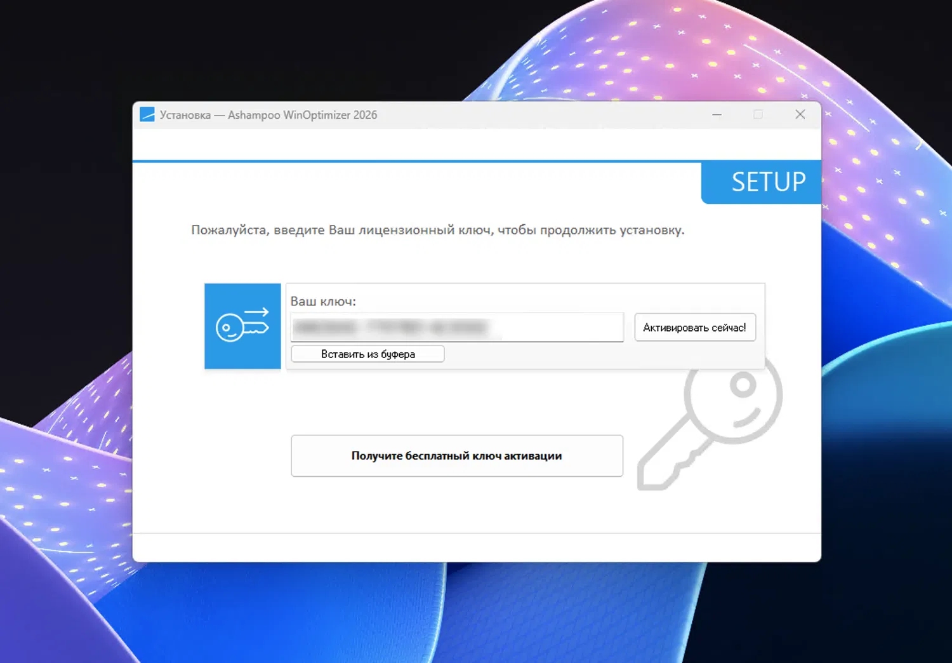Click the window title "Установка — Ashampoo WinOptimizer 2026"
Viewport: 952px width, 663px height.
coord(268,115)
